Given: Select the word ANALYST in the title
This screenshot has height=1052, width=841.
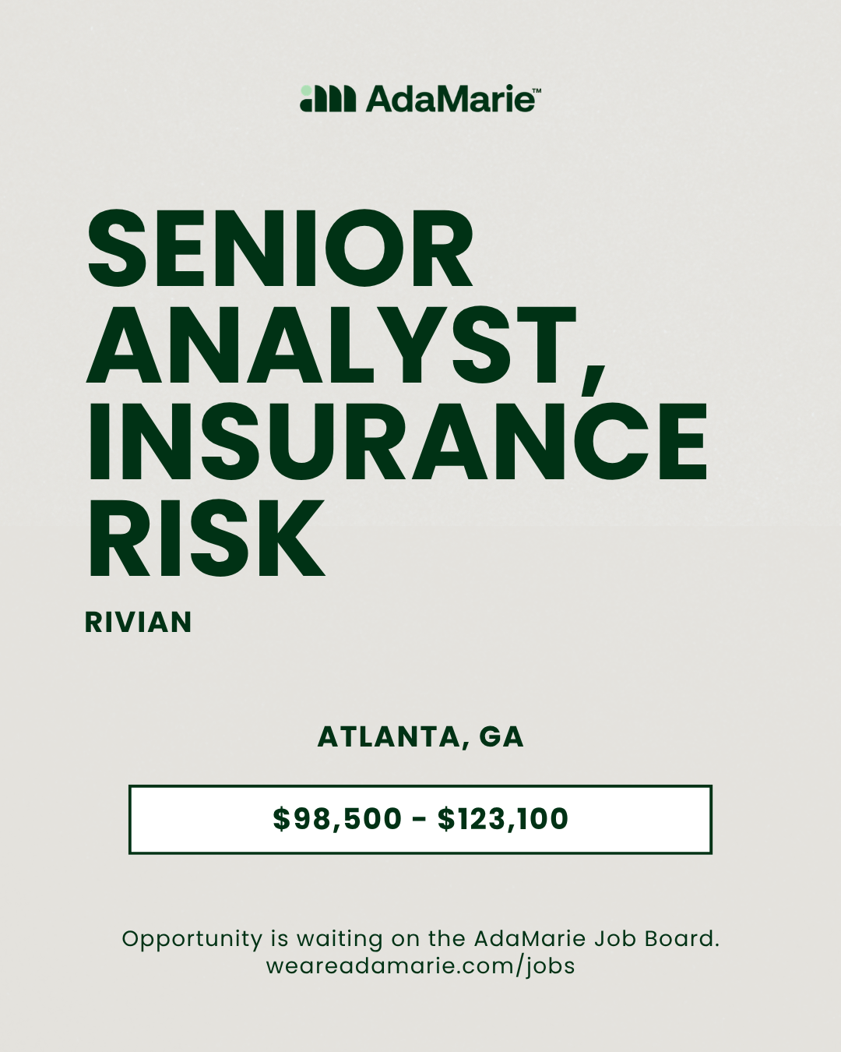Looking at the screenshot, I should click(x=331, y=346).
